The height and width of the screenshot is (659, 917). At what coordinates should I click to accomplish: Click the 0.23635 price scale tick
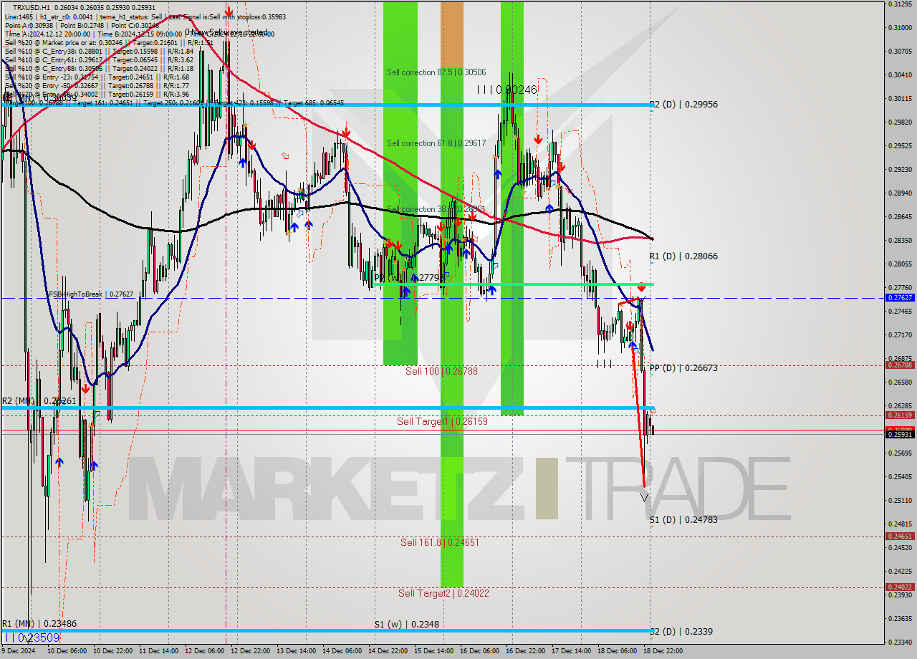click(x=900, y=618)
